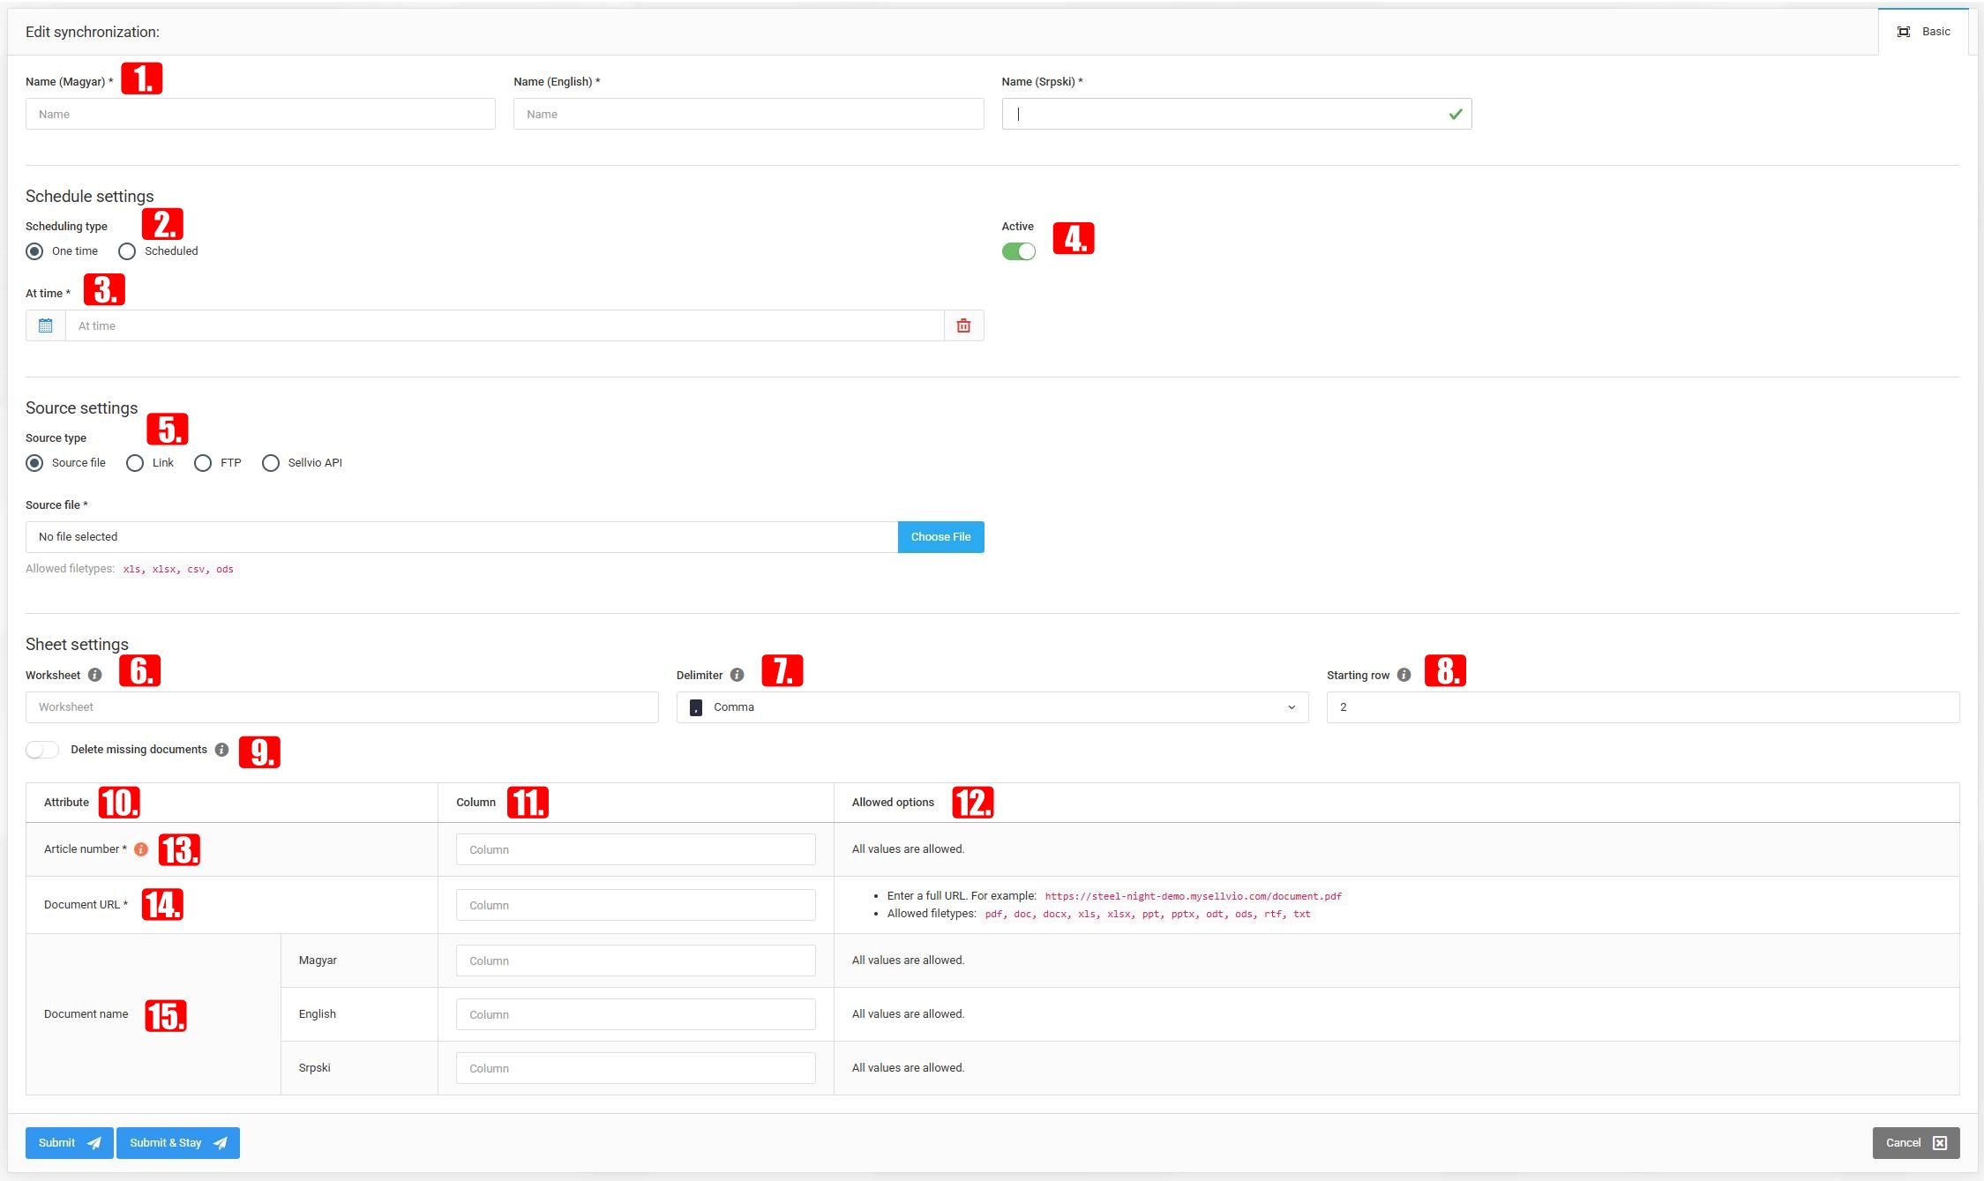1984x1181 pixels.
Task: Click the Document URL Column field
Action: (x=636, y=905)
